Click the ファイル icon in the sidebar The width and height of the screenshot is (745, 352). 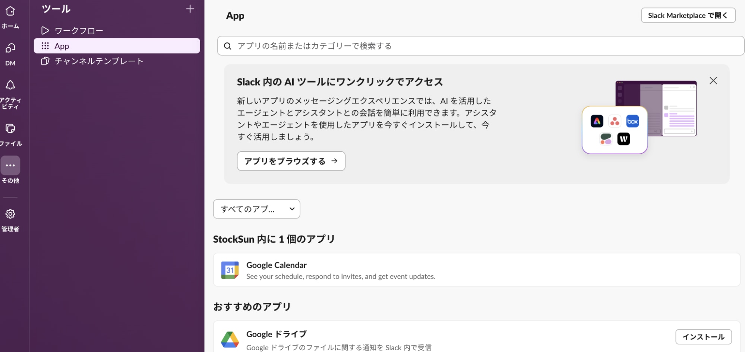pos(10,129)
